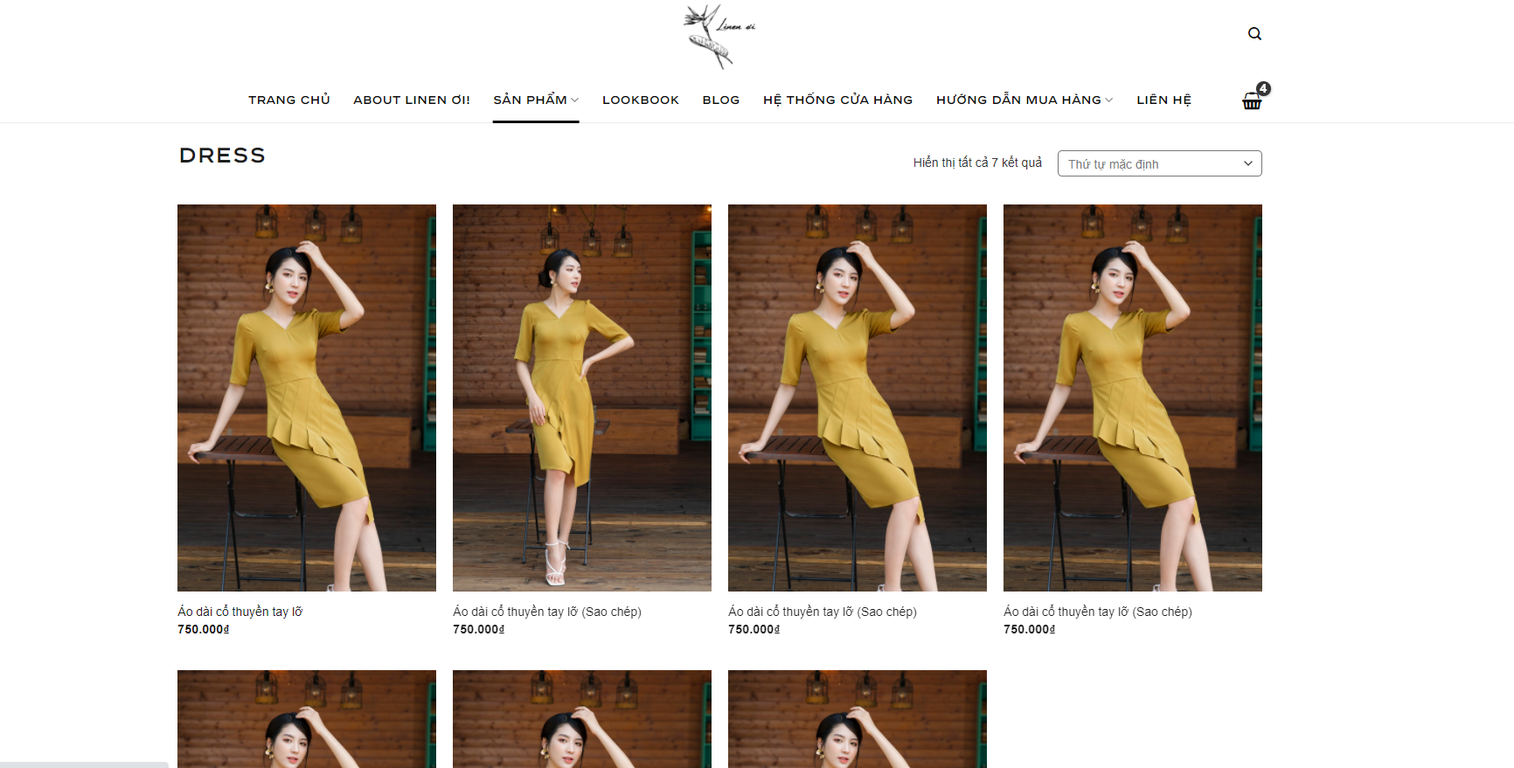Viewport: 1514px width, 768px height.
Task: Click the search magnifier icon
Action: [x=1254, y=34]
